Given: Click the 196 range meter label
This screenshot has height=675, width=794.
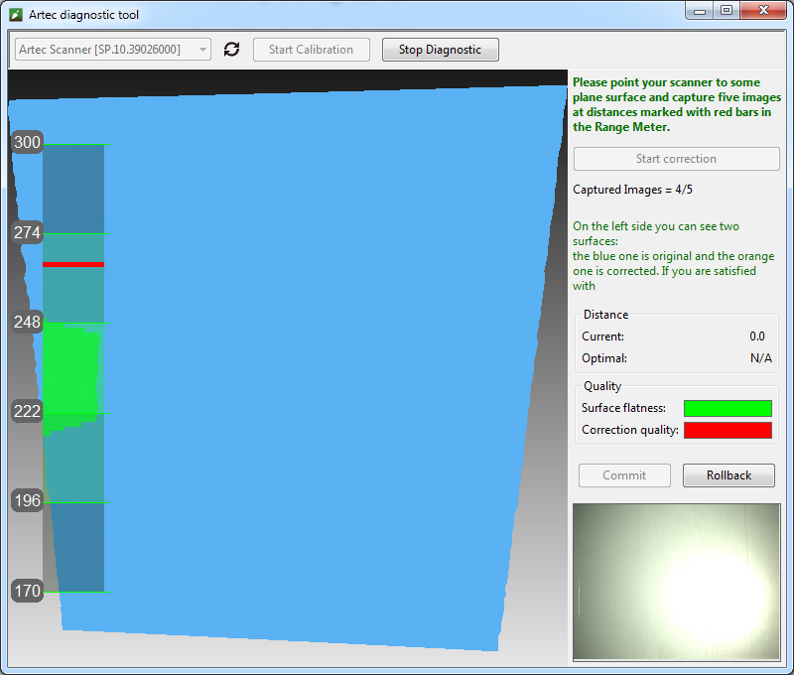Looking at the screenshot, I should (27, 500).
